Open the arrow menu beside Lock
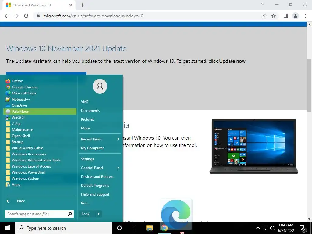 (99, 214)
